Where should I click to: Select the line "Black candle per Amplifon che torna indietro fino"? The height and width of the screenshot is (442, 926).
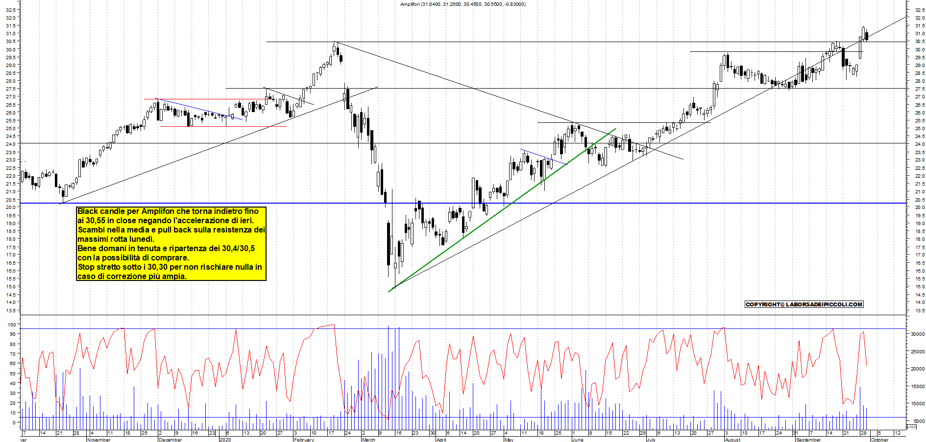coord(168,211)
